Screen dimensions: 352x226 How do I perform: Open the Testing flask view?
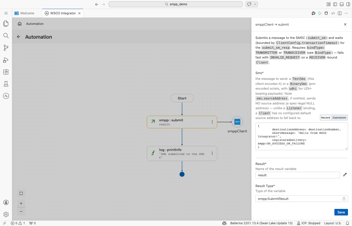pos(6,84)
